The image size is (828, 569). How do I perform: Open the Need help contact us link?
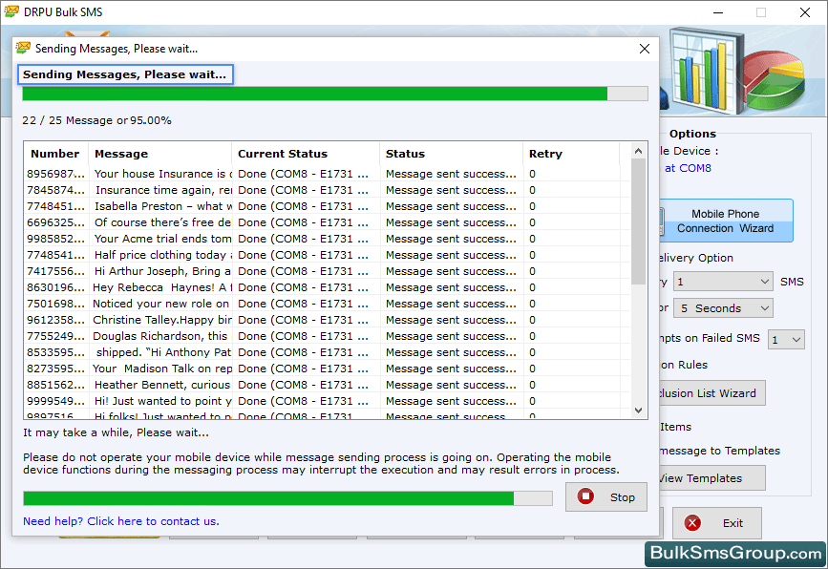pyautogui.click(x=121, y=521)
